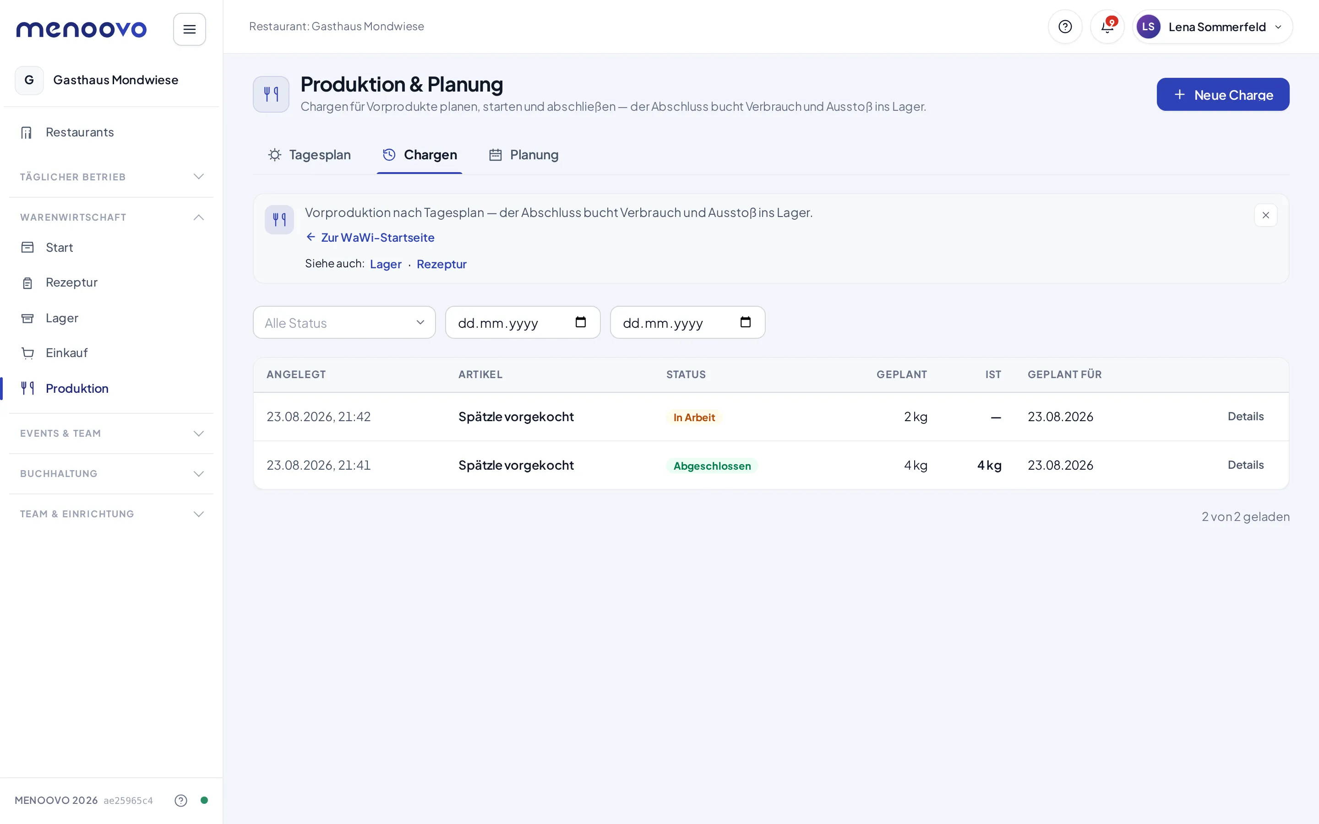This screenshot has height=824, width=1319.
Task: Collapse the Warenwirtschaft section
Action: pyautogui.click(x=111, y=217)
